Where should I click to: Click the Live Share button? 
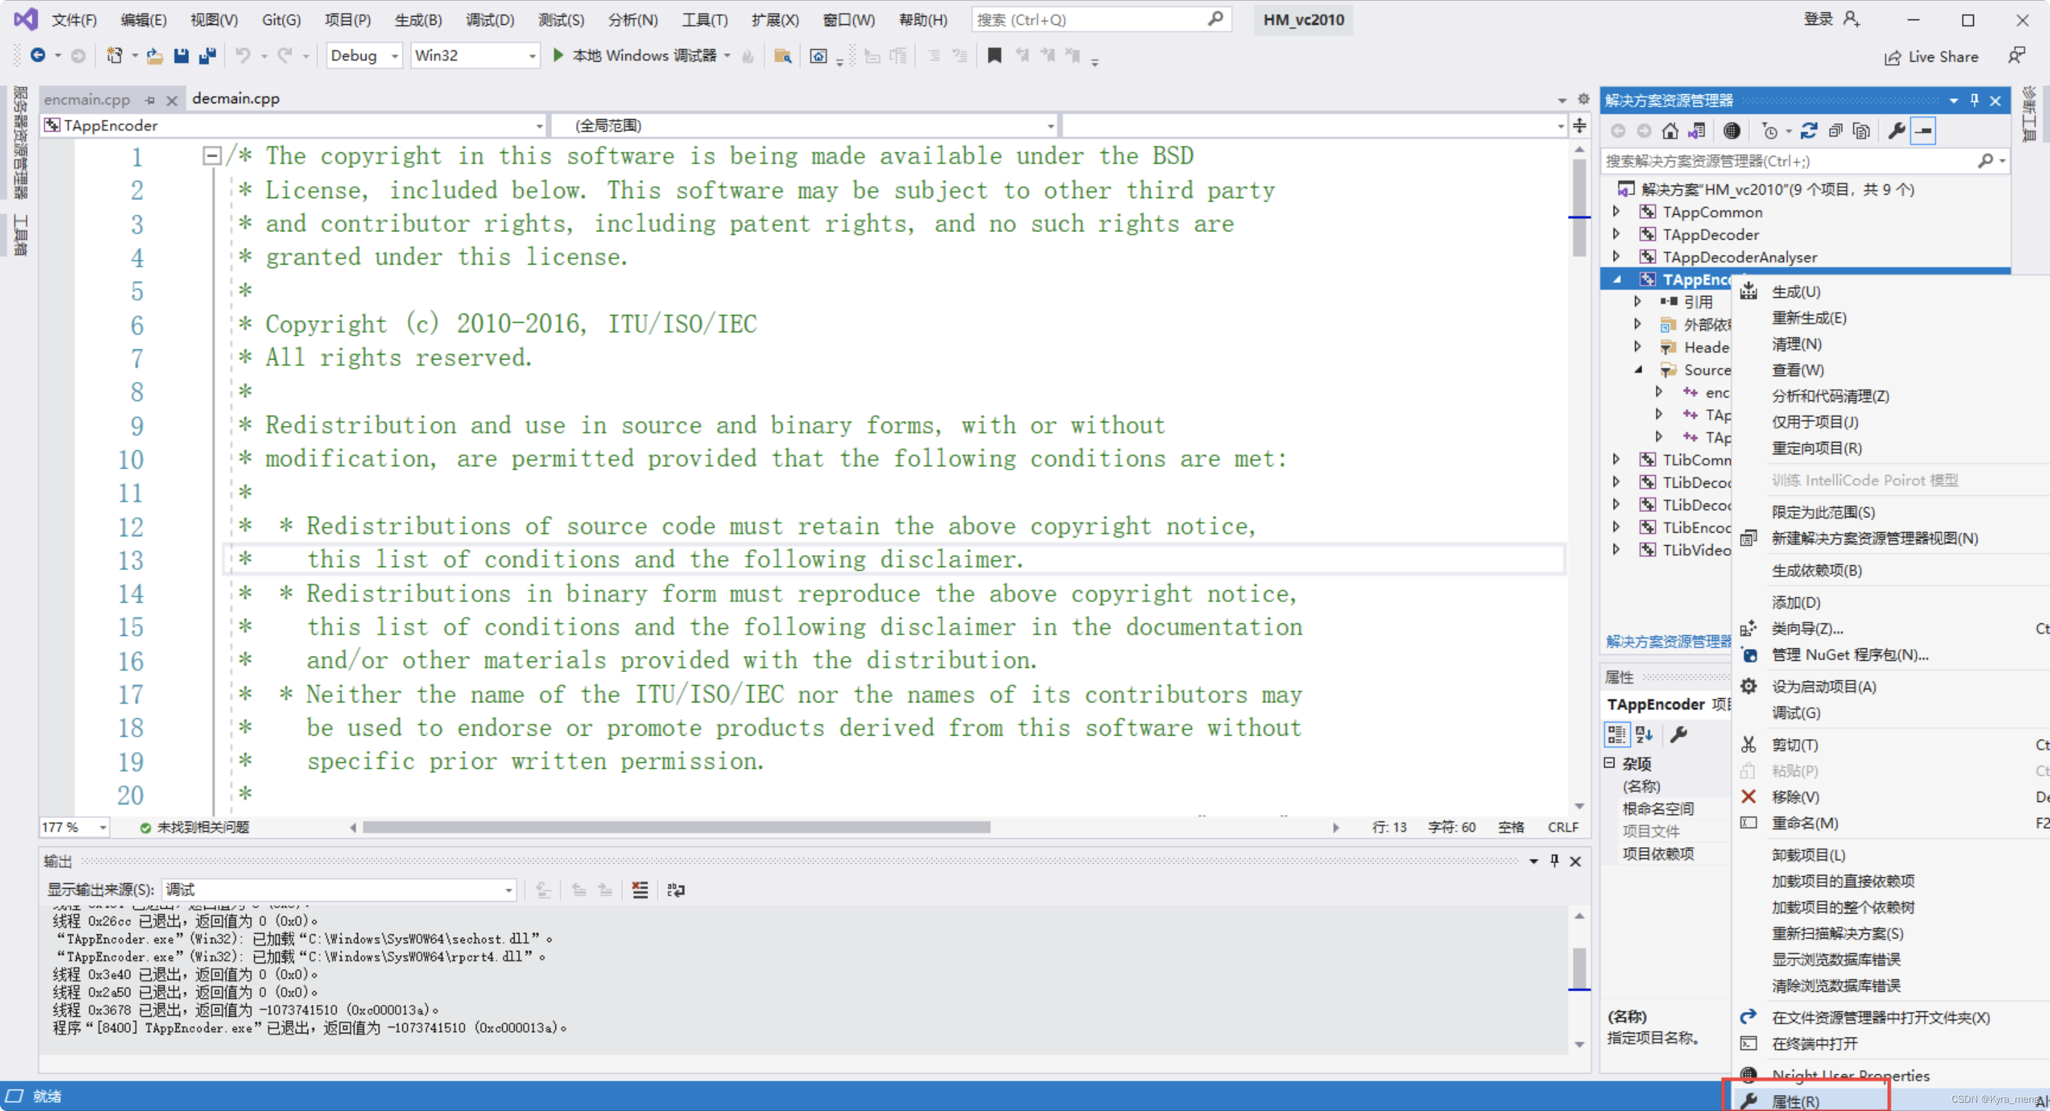point(1932,57)
